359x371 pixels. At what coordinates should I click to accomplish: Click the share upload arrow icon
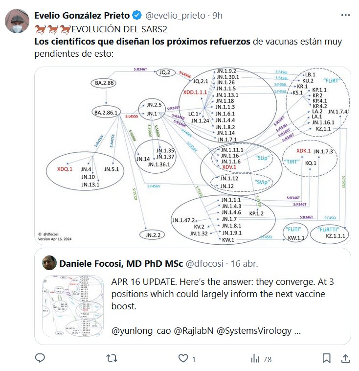[345, 358]
